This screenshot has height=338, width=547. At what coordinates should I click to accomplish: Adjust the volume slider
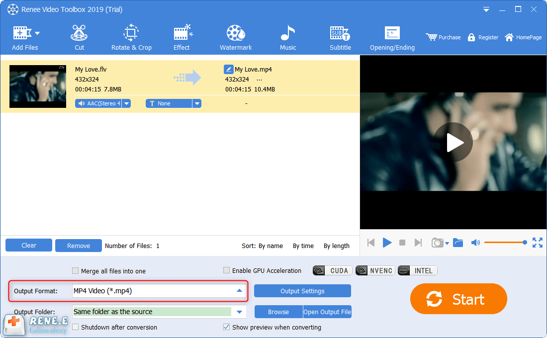click(x=506, y=243)
